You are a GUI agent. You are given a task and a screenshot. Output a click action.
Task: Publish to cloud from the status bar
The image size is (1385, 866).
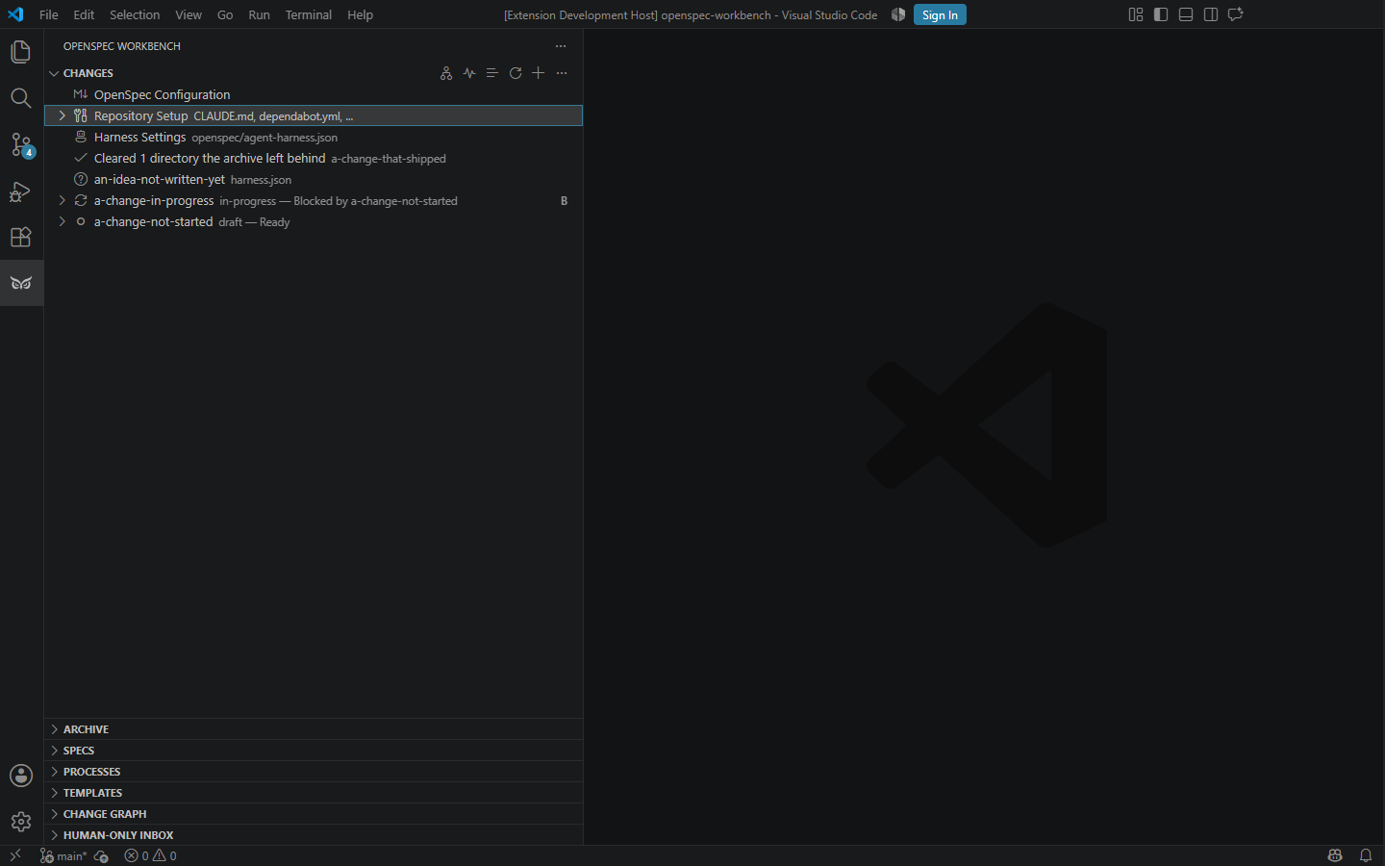(x=101, y=855)
